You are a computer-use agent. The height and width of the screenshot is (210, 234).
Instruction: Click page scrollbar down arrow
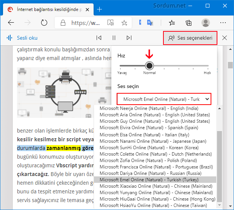[231, 206]
